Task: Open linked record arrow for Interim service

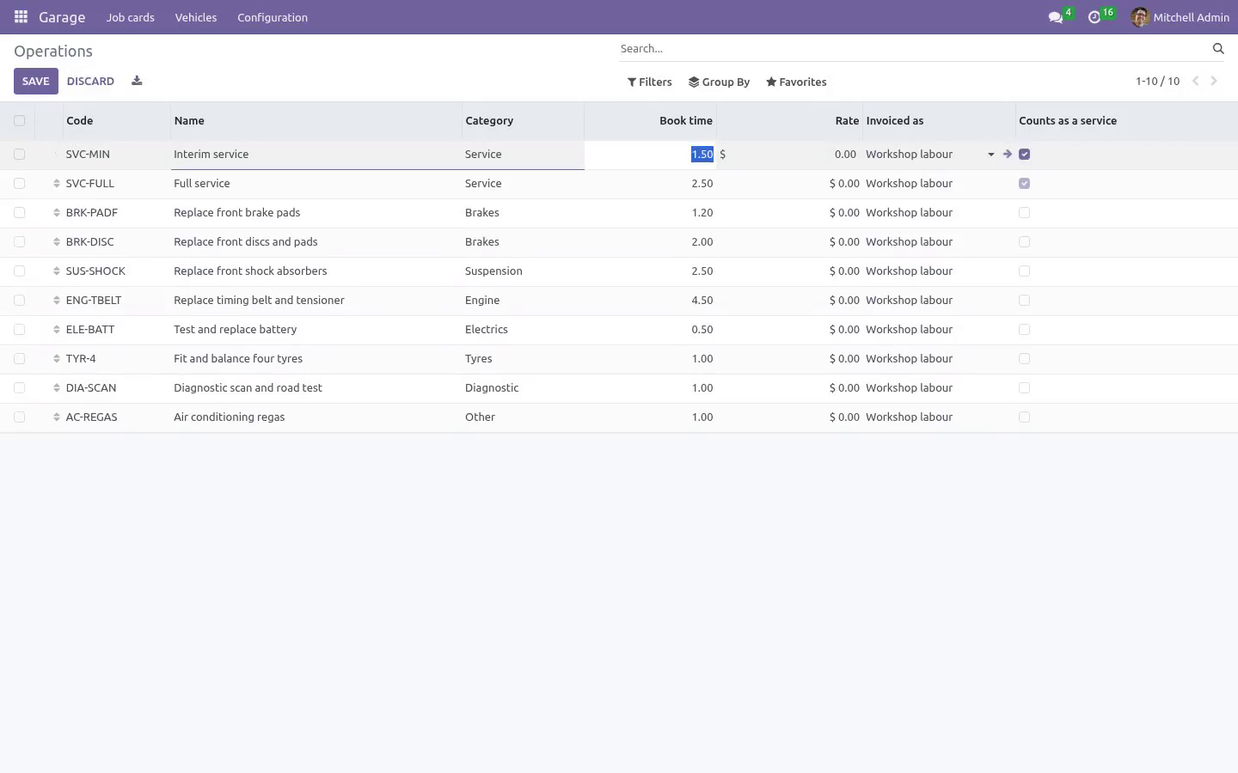Action: click(x=1007, y=155)
